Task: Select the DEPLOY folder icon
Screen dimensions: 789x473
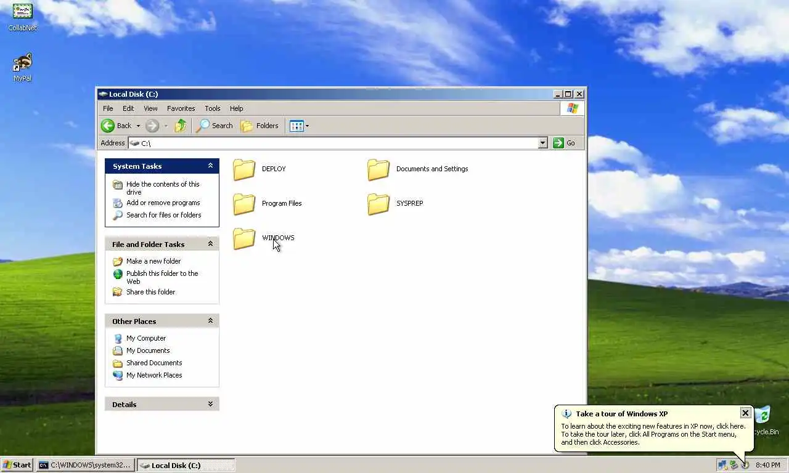Action: (x=244, y=169)
